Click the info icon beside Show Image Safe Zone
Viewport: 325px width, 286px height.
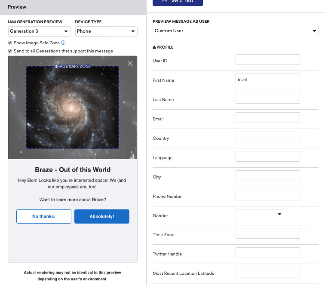[63, 43]
